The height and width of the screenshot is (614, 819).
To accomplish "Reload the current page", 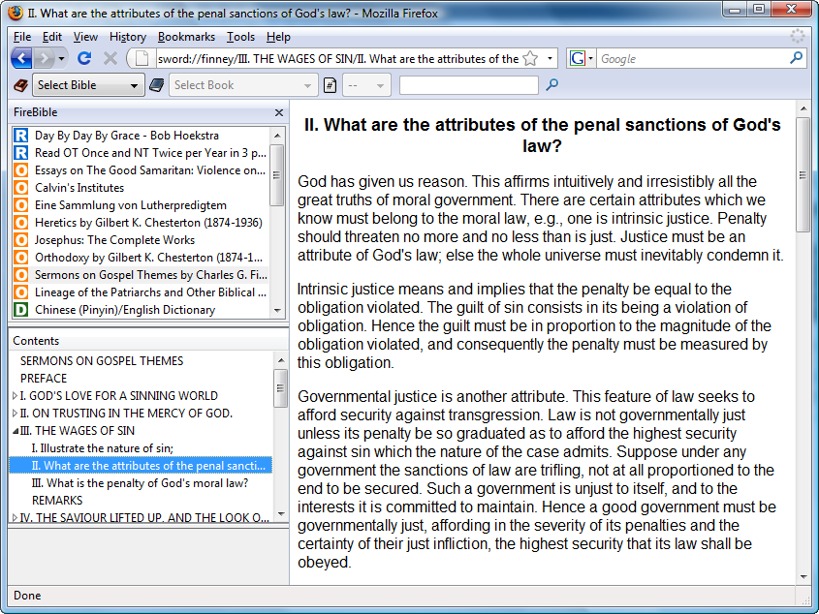I will (x=84, y=58).
